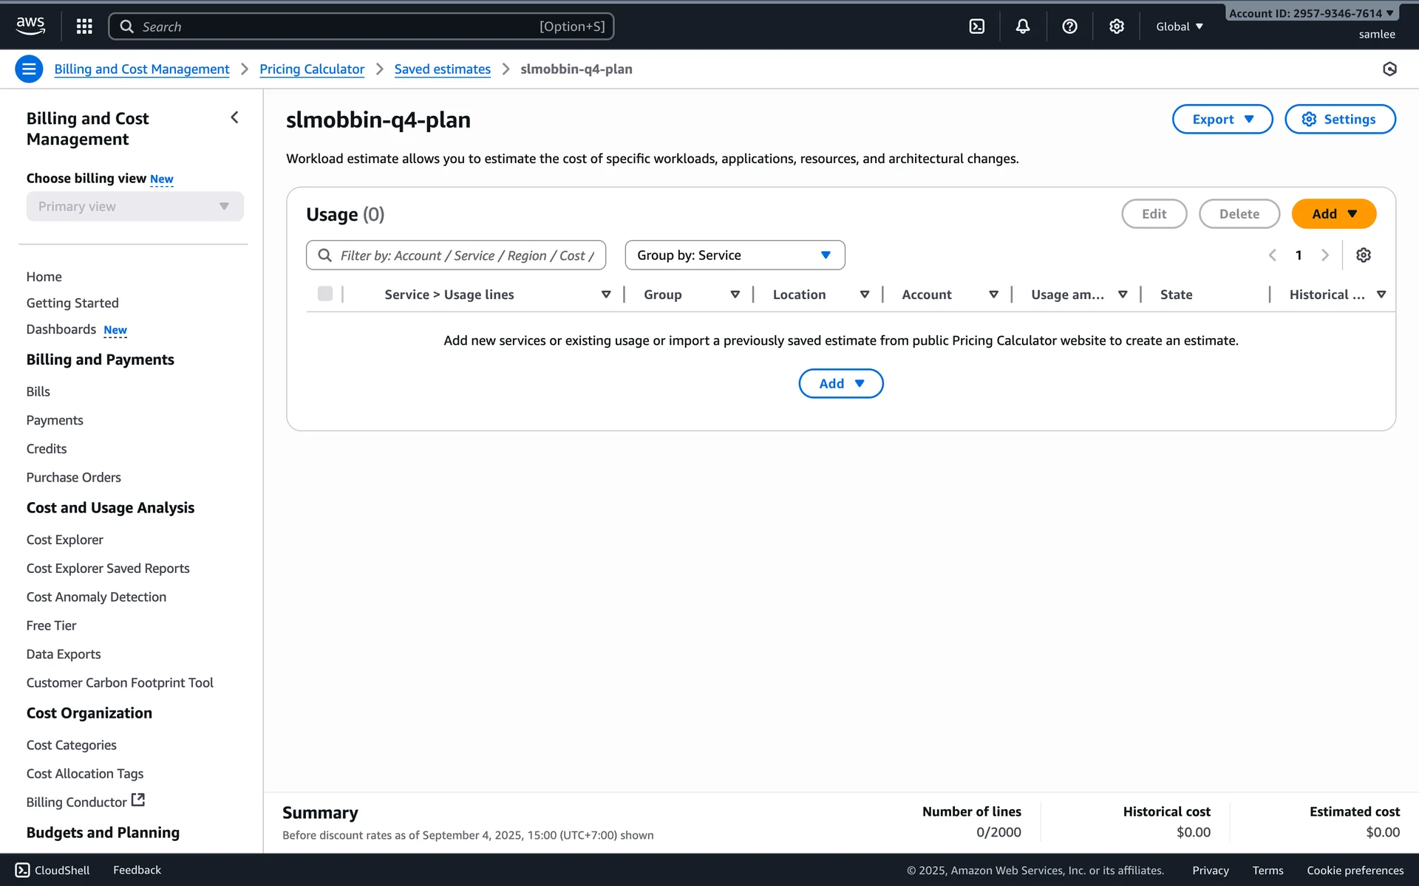Collapse the Billing and Cost Management sidebar
The image size is (1419, 886).
[x=234, y=117]
